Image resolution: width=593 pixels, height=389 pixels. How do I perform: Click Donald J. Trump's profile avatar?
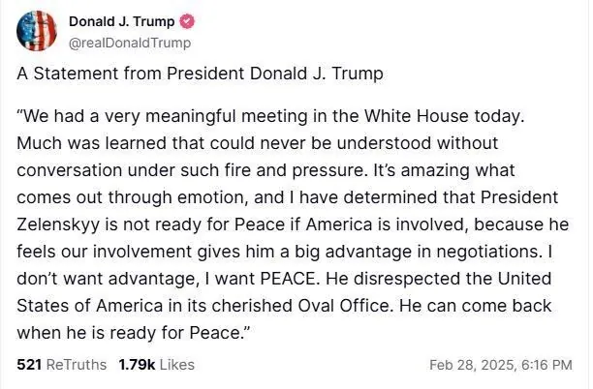(37, 31)
